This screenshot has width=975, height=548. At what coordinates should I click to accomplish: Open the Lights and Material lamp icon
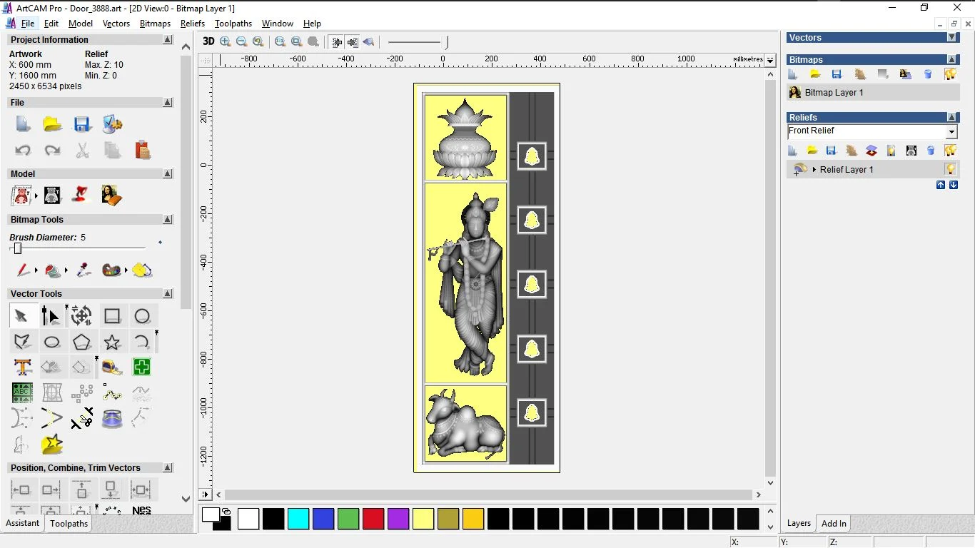(82, 195)
